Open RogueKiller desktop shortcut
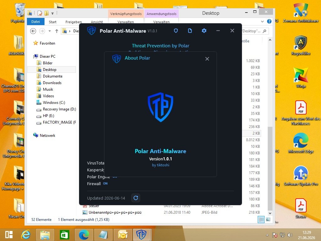This screenshot has width=321, height=241. coord(301,46)
